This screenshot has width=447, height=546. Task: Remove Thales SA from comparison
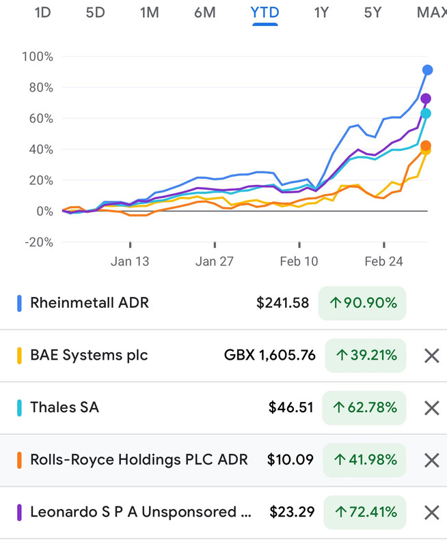click(432, 408)
